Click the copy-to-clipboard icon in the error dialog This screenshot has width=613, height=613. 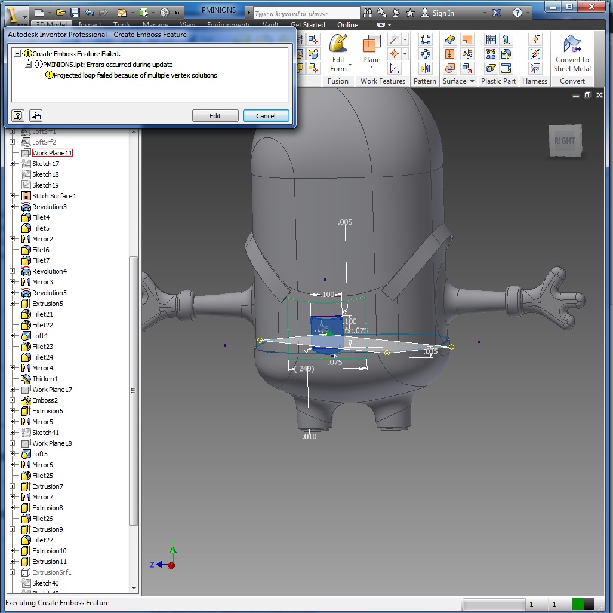click(36, 115)
